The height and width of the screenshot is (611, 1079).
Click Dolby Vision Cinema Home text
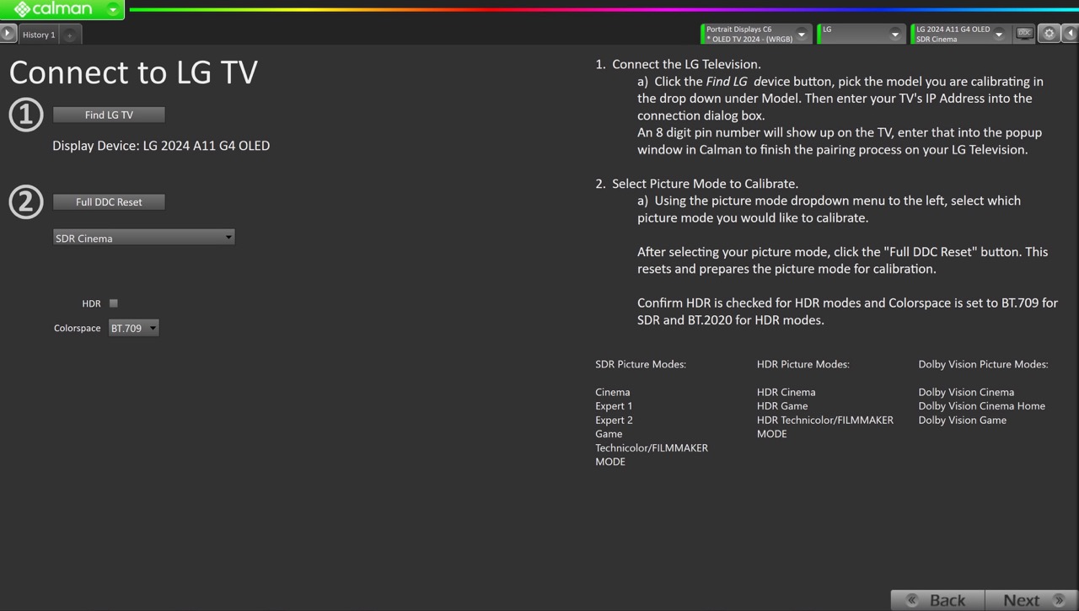[982, 406]
